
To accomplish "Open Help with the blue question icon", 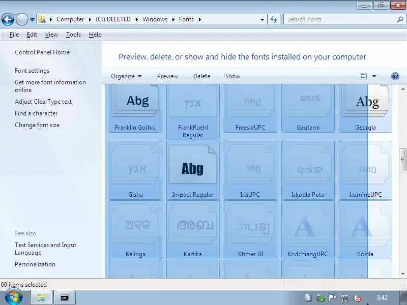I will click(395, 76).
